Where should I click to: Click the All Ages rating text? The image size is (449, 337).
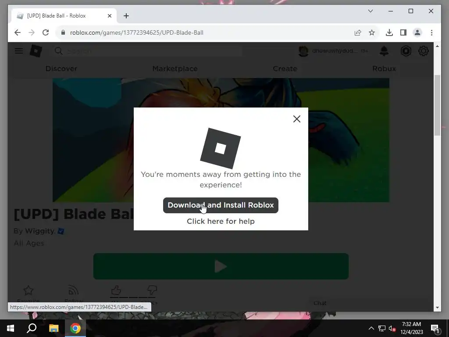29,243
